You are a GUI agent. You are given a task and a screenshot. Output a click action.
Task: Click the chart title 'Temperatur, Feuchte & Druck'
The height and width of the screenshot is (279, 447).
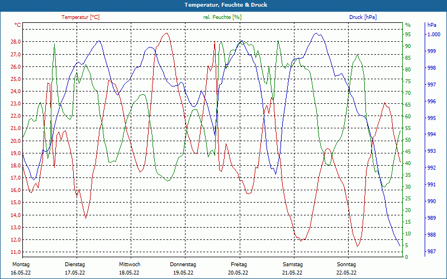[226, 5]
